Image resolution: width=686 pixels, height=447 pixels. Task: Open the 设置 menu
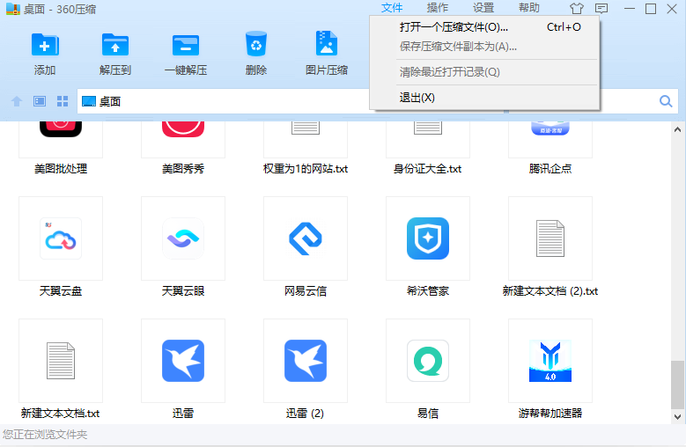click(x=483, y=8)
